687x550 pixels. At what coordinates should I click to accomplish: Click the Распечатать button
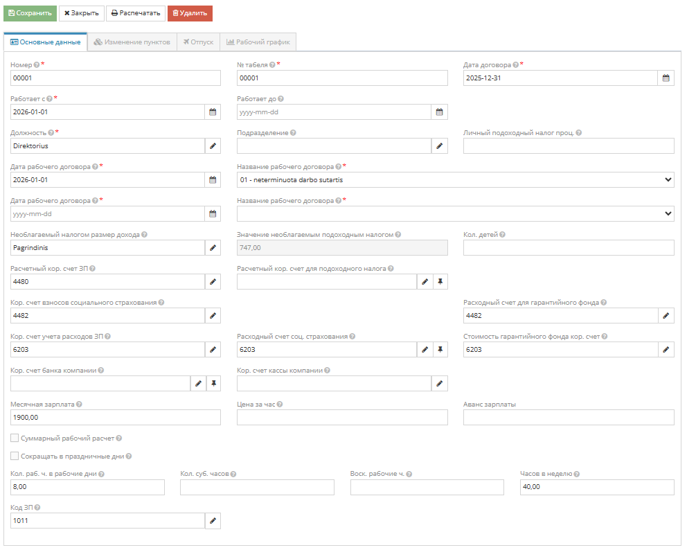point(136,13)
